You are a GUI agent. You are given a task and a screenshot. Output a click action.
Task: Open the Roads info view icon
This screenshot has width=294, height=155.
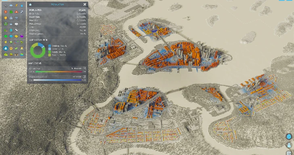(6, 6)
